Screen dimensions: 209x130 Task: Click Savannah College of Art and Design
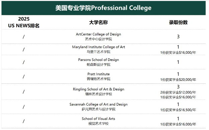(98, 105)
